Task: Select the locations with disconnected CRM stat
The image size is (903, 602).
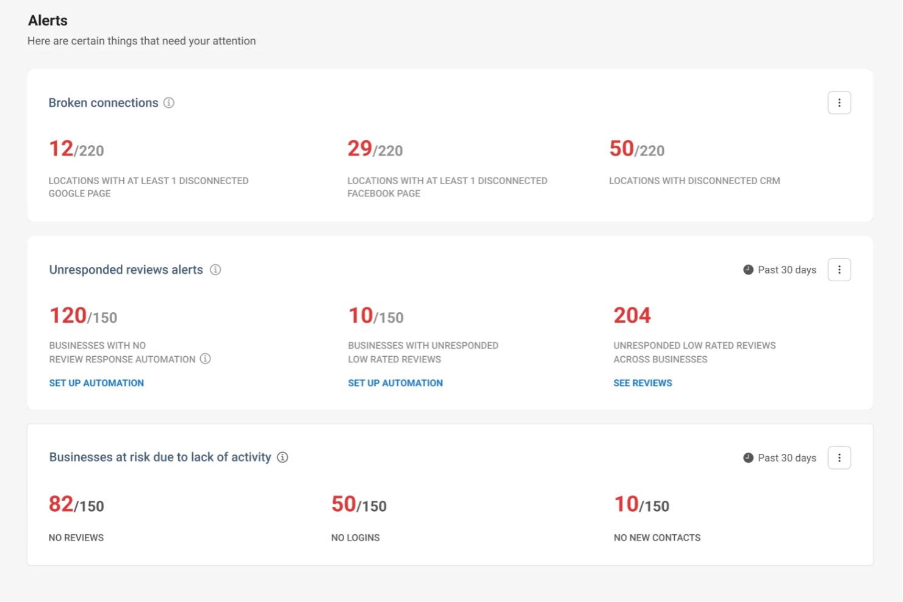Action: (636, 148)
